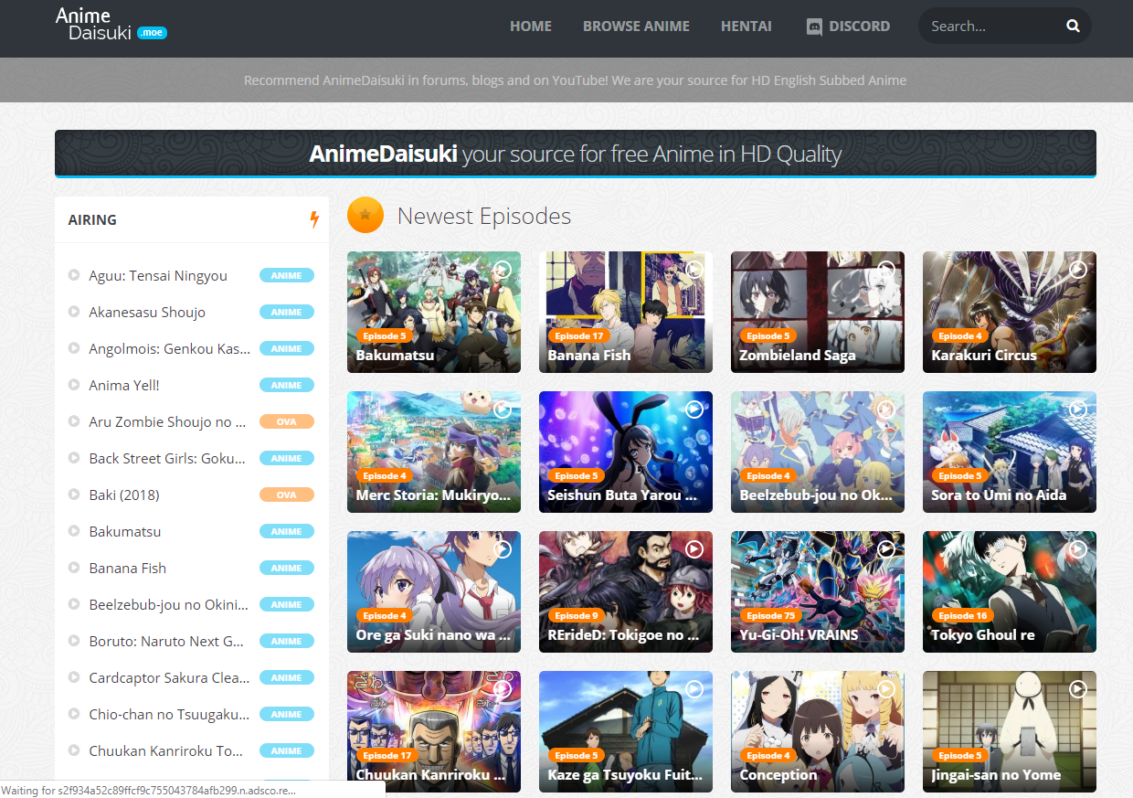The height and width of the screenshot is (798, 1133).
Task: Click OVA tag next to Aru Zombie Shoujo
Action: (287, 421)
